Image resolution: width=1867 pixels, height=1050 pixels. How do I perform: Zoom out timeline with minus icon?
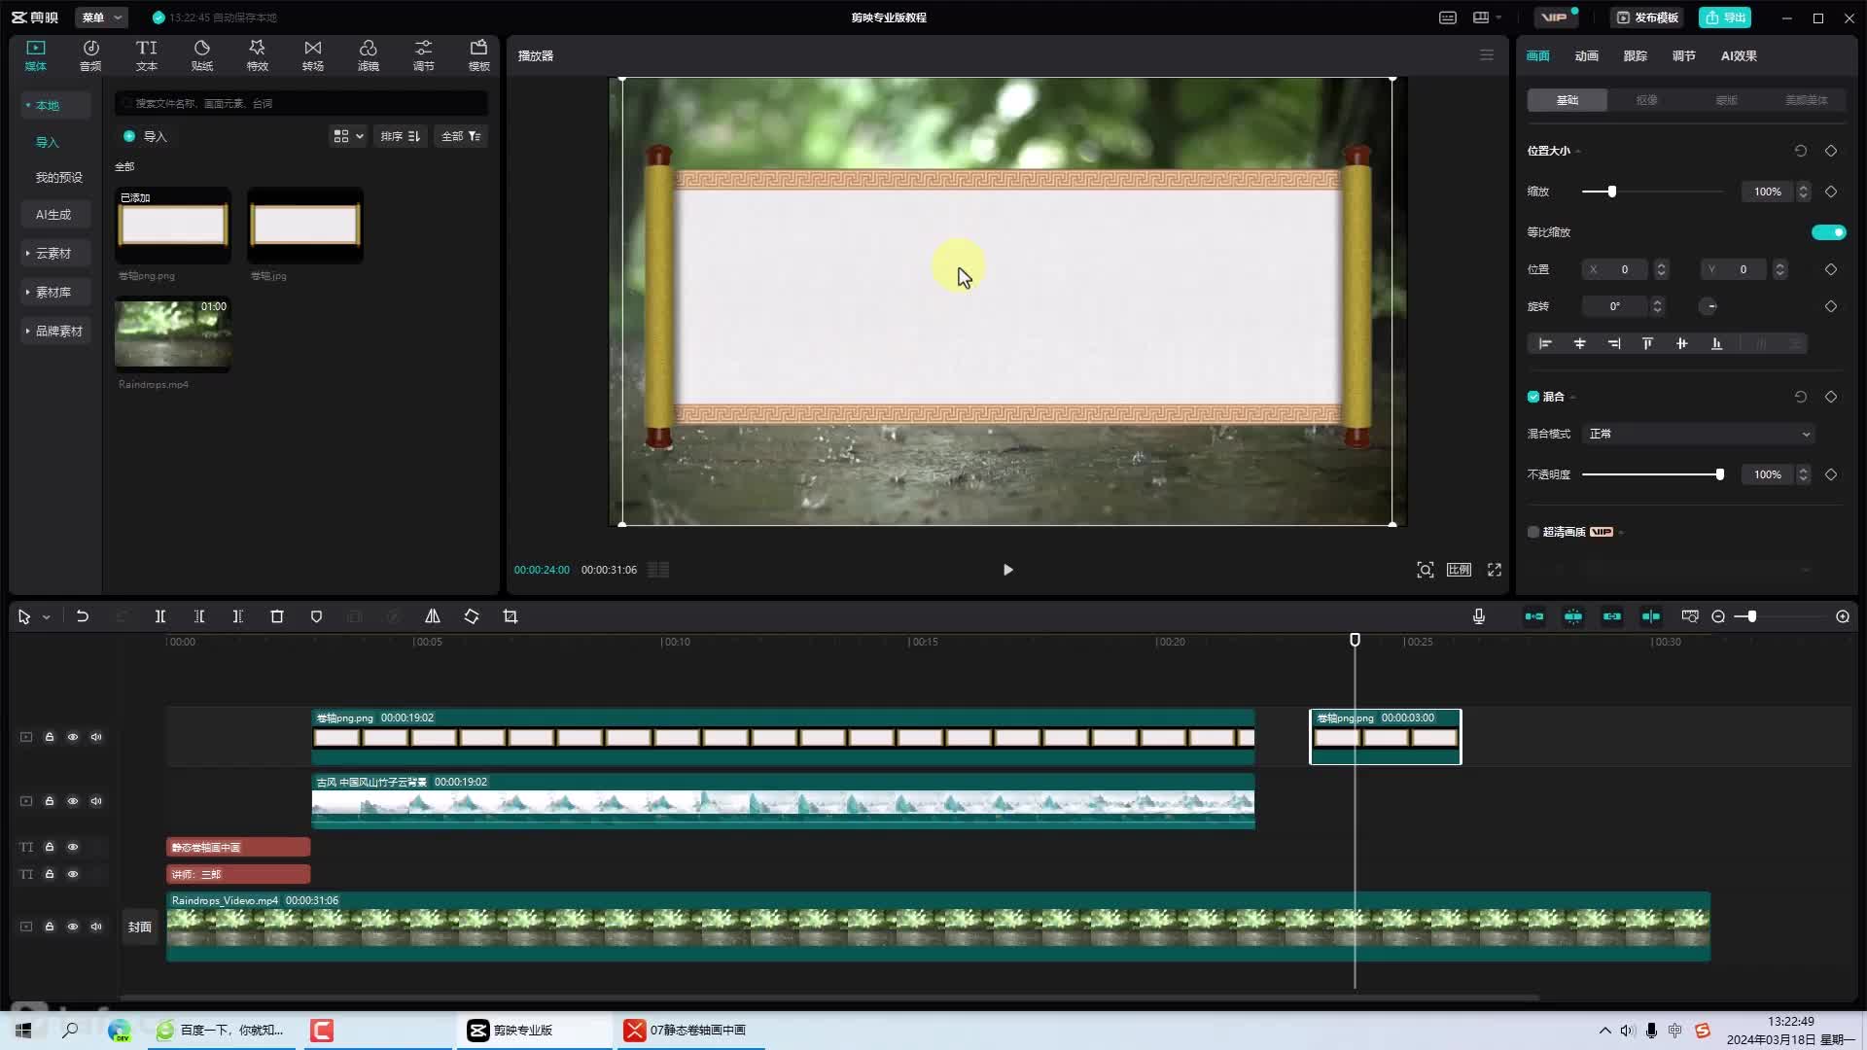coord(1718,616)
